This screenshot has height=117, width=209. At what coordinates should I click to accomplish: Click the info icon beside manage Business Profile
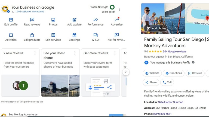click(x=193, y=62)
